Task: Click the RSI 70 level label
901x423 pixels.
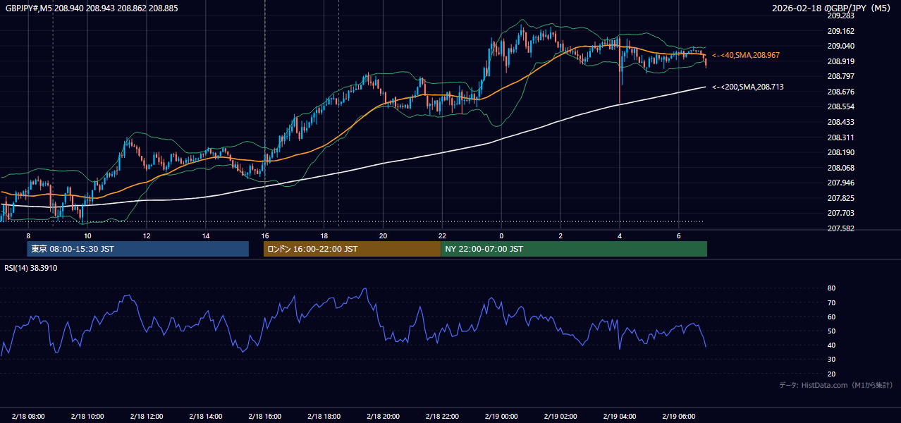Action: [831, 302]
